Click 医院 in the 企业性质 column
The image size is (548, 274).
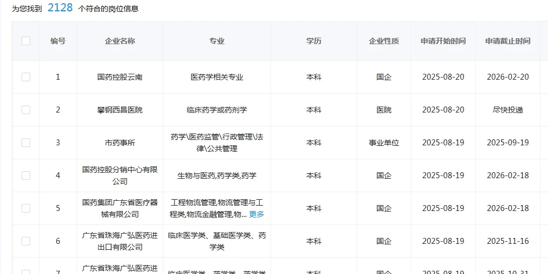click(x=384, y=110)
